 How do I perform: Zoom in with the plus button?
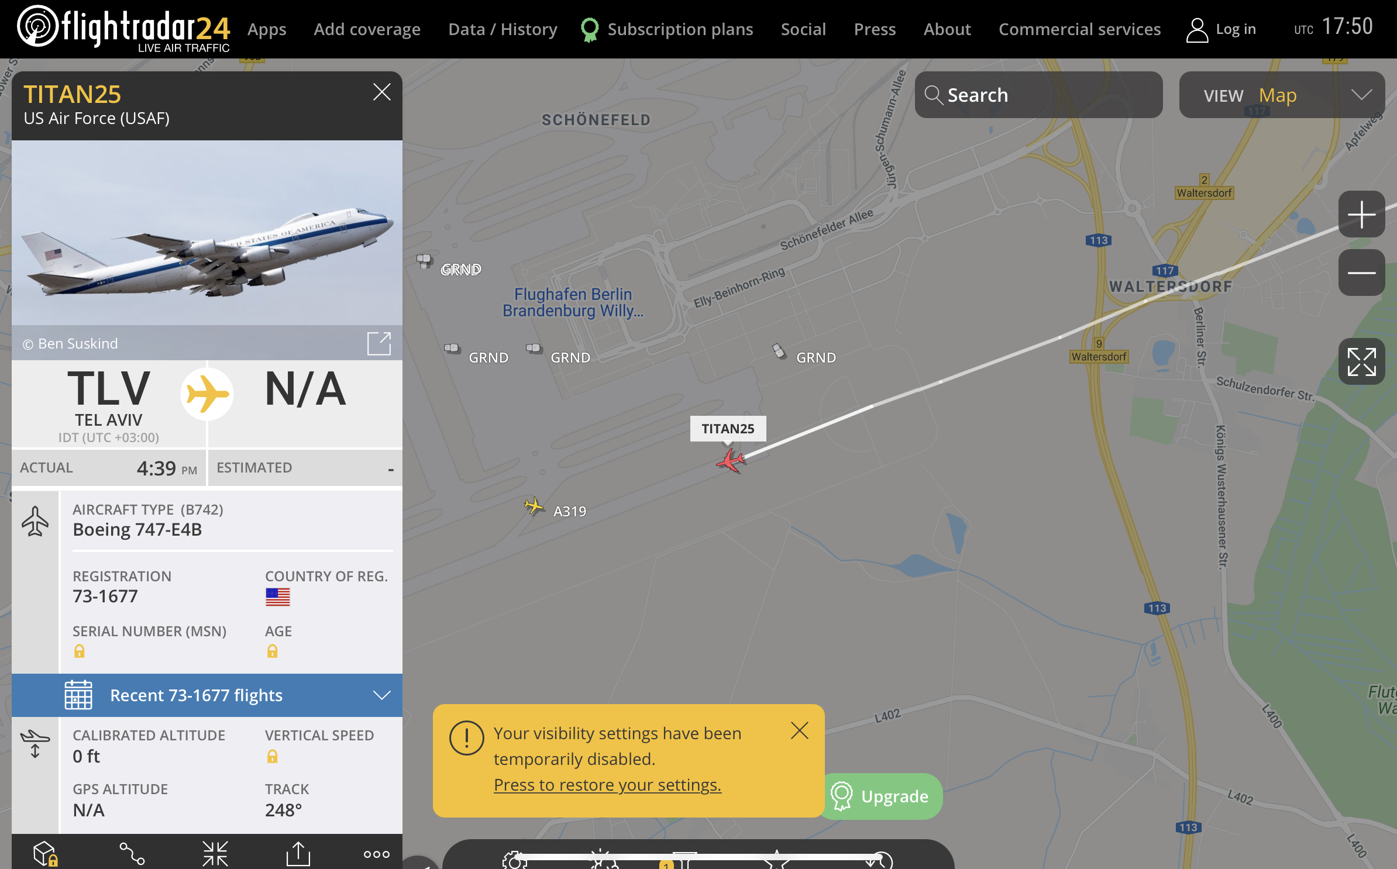click(1361, 215)
